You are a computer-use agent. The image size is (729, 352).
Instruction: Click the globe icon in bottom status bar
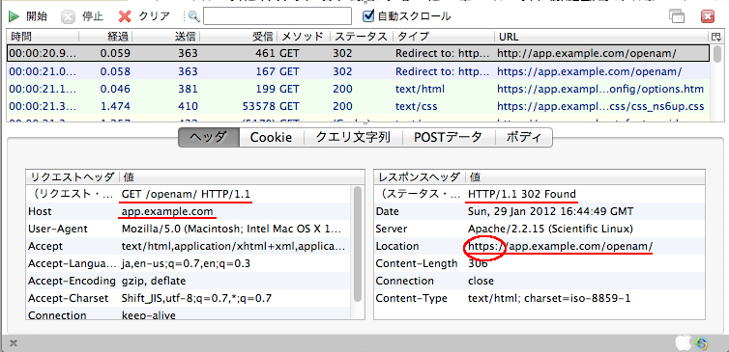click(x=702, y=343)
